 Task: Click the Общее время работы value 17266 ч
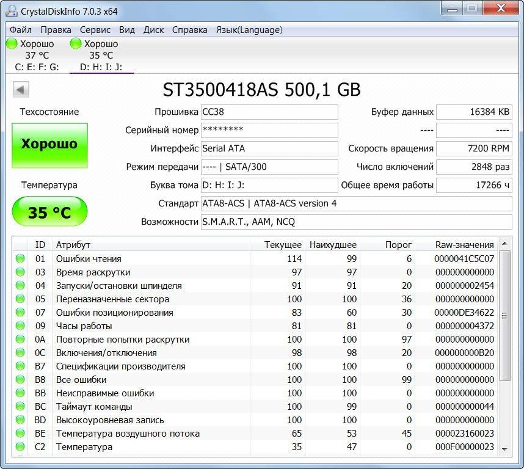[474, 185]
